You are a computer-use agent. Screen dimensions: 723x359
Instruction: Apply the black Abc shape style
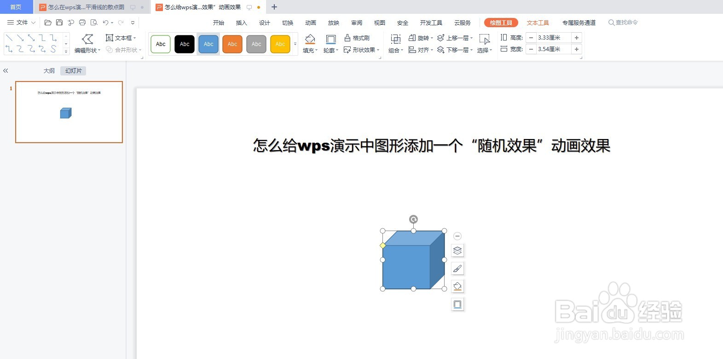point(185,44)
